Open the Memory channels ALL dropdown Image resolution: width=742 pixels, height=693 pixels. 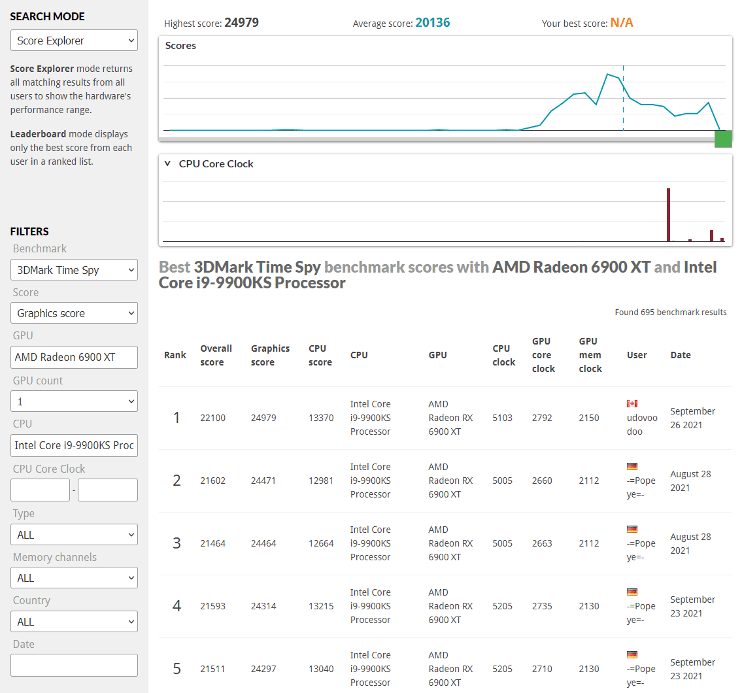tap(74, 578)
